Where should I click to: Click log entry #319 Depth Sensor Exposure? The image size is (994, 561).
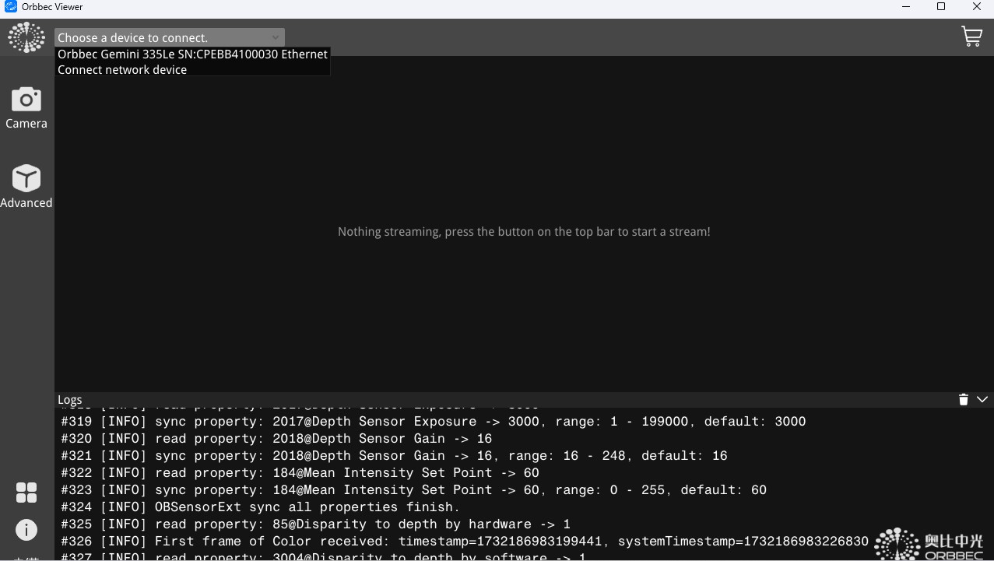pyautogui.click(x=433, y=422)
